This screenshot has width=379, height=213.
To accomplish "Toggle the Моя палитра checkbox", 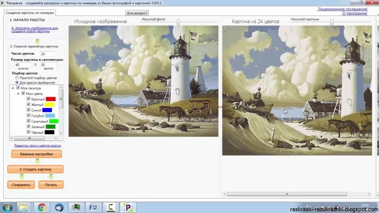I will (x=18, y=88).
